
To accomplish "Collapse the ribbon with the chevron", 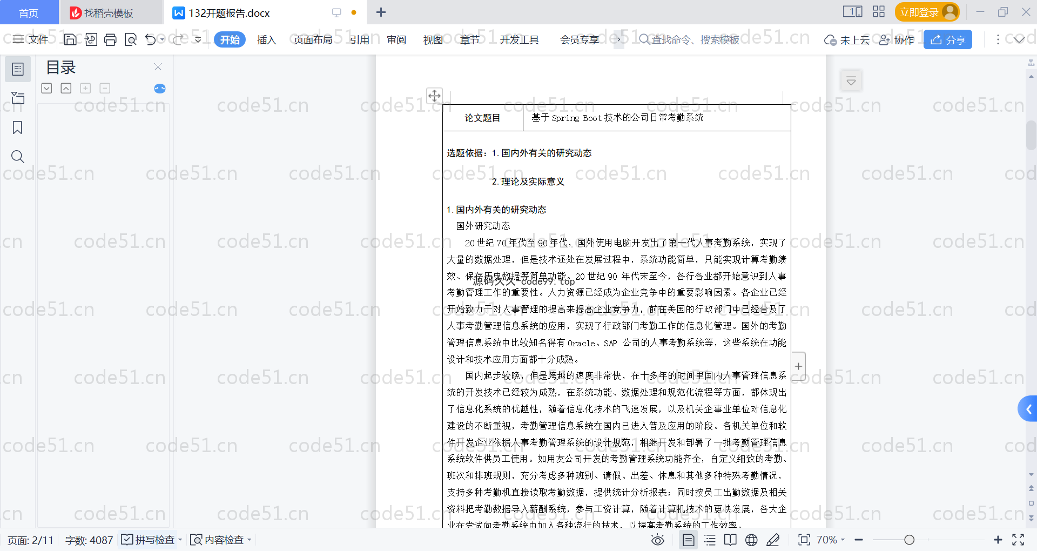I will [1019, 39].
